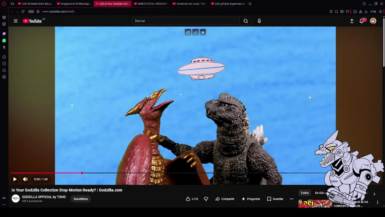
Task: Click the pinboard pin icon in toolbar
Action: [331, 11]
